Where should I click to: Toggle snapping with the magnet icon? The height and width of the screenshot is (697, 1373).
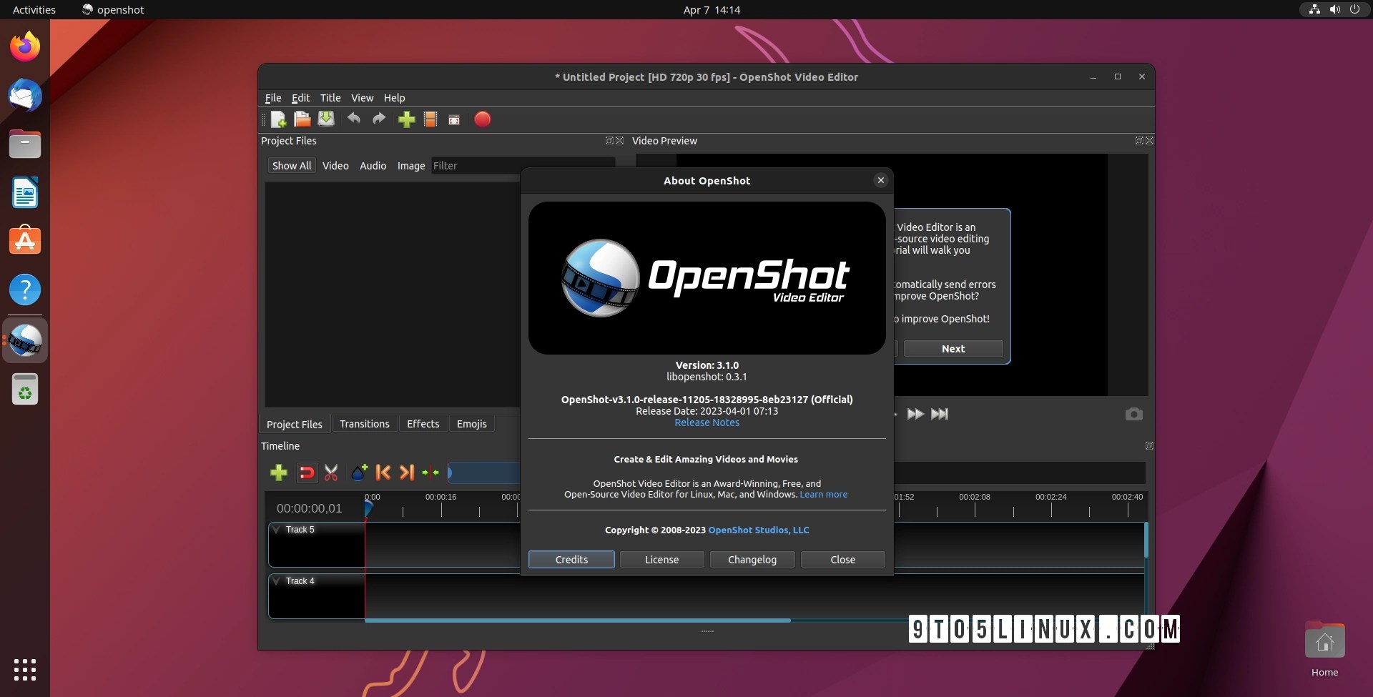[307, 473]
